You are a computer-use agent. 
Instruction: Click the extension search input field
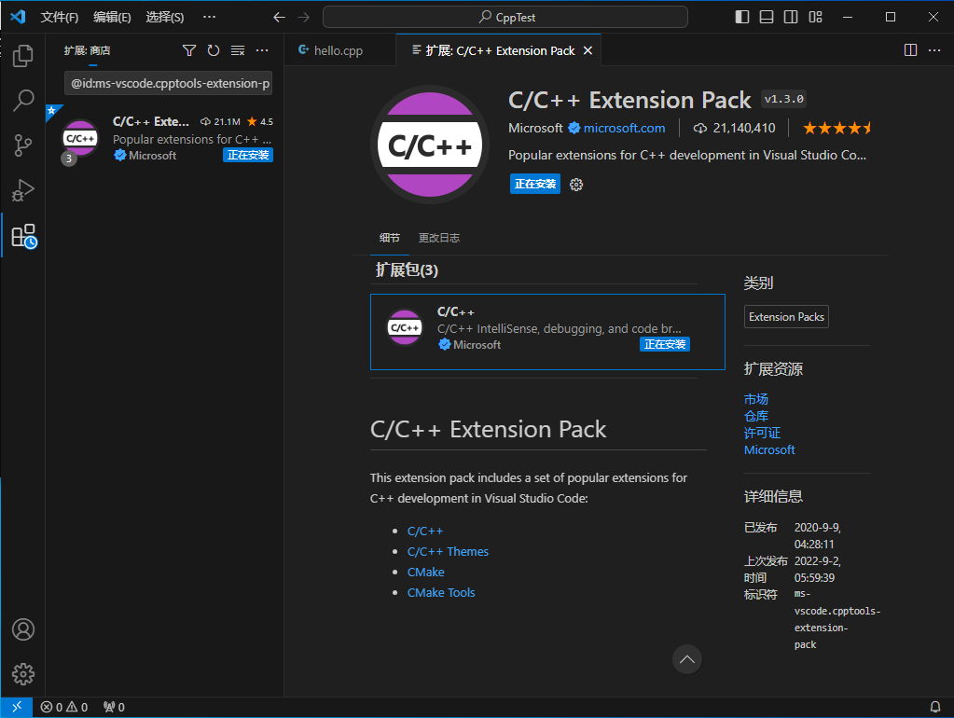pyautogui.click(x=168, y=83)
